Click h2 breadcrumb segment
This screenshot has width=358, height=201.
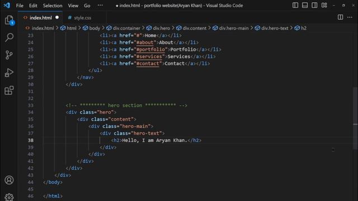click(304, 28)
